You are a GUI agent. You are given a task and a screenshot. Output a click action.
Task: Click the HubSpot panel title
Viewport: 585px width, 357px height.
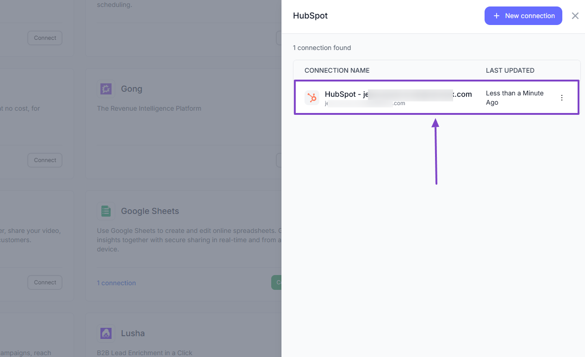pos(311,16)
